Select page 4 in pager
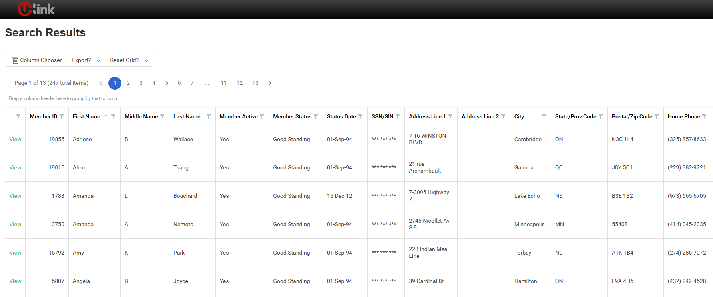713x297 pixels. click(154, 83)
